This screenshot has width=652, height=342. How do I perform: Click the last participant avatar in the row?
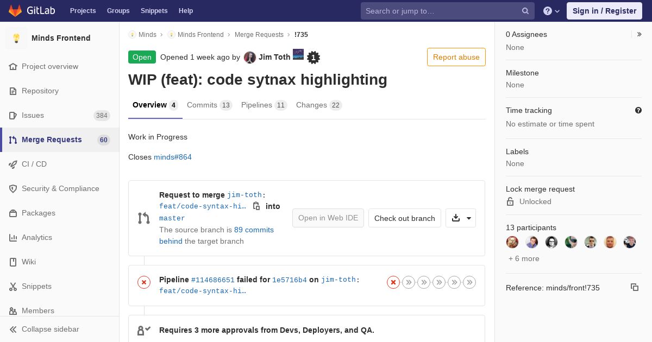coord(630,242)
